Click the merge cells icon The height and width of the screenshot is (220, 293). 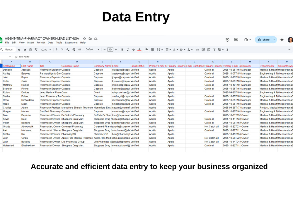point(159,50)
